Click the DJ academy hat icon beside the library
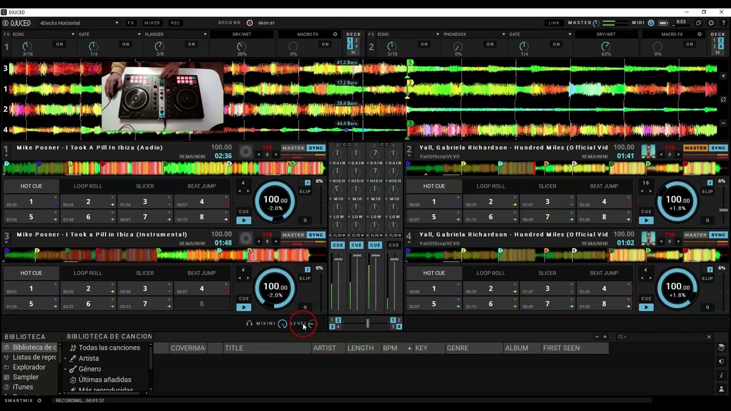This screenshot has width=731, height=411. pyautogui.click(x=721, y=347)
